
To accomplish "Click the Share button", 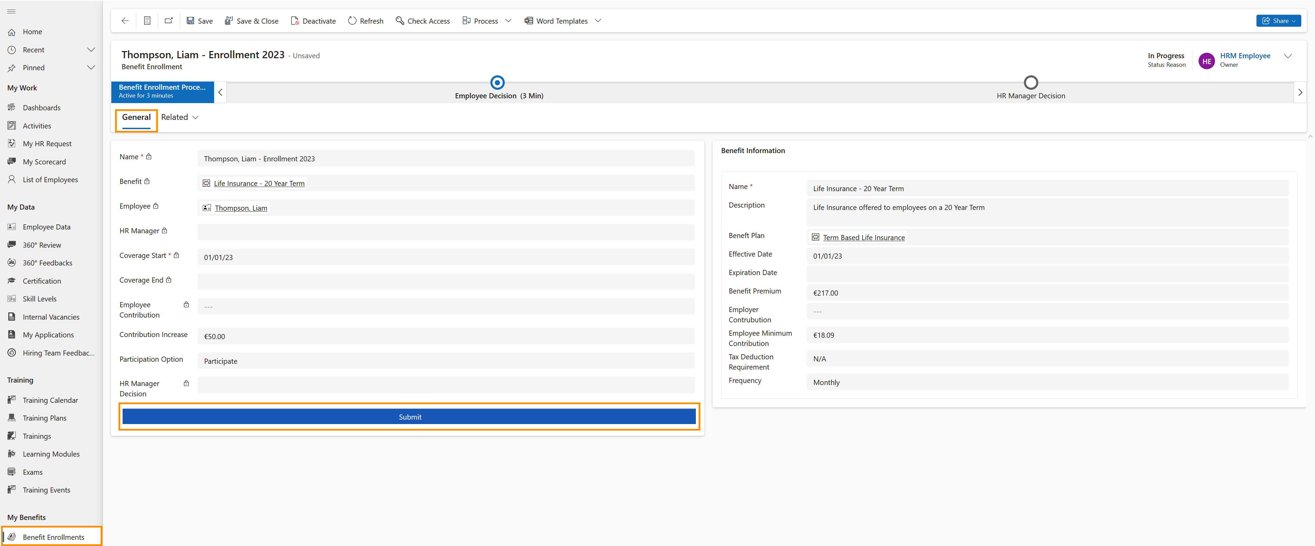I will (1278, 21).
